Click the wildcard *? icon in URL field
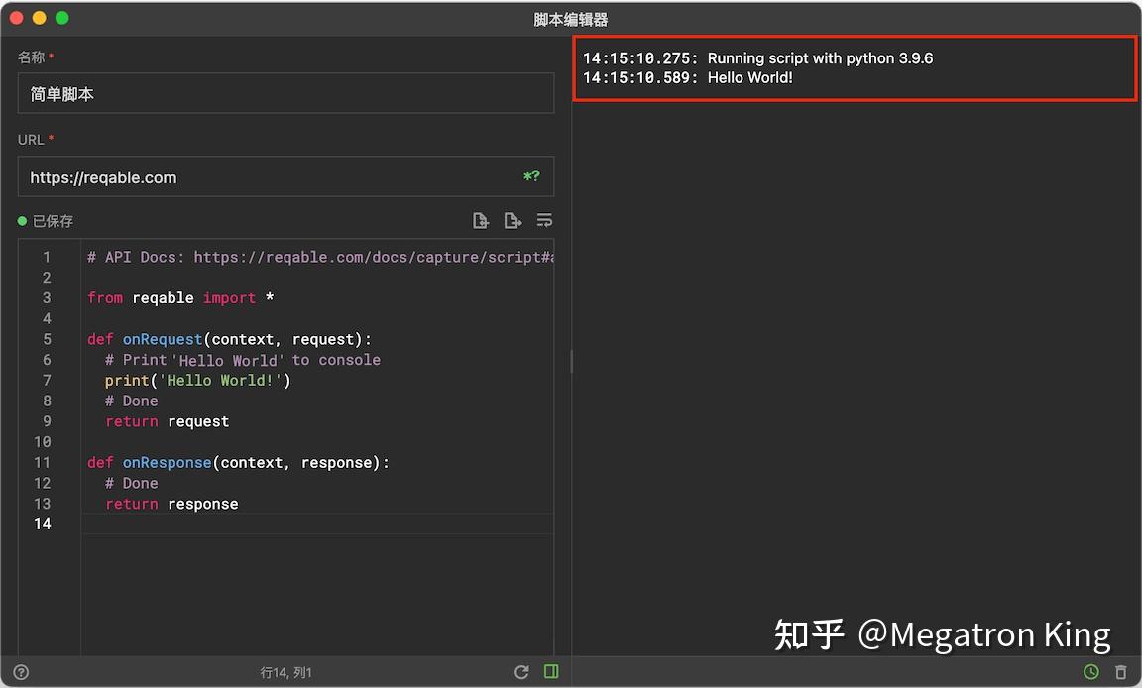The width and height of the screenshot is (1142, 688). [x=532, y=176]
